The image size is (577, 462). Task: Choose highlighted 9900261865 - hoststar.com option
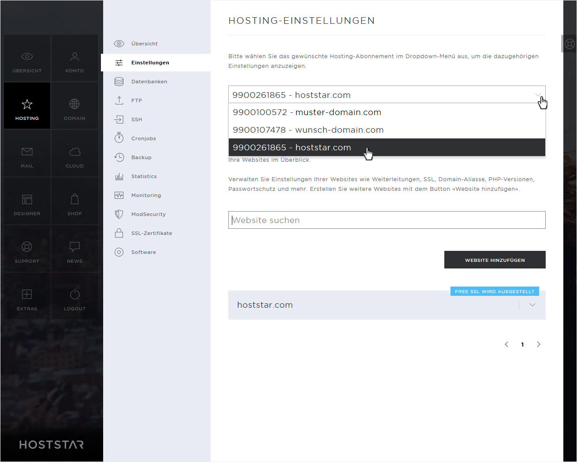pyautogui.click(x=387, y=147)
